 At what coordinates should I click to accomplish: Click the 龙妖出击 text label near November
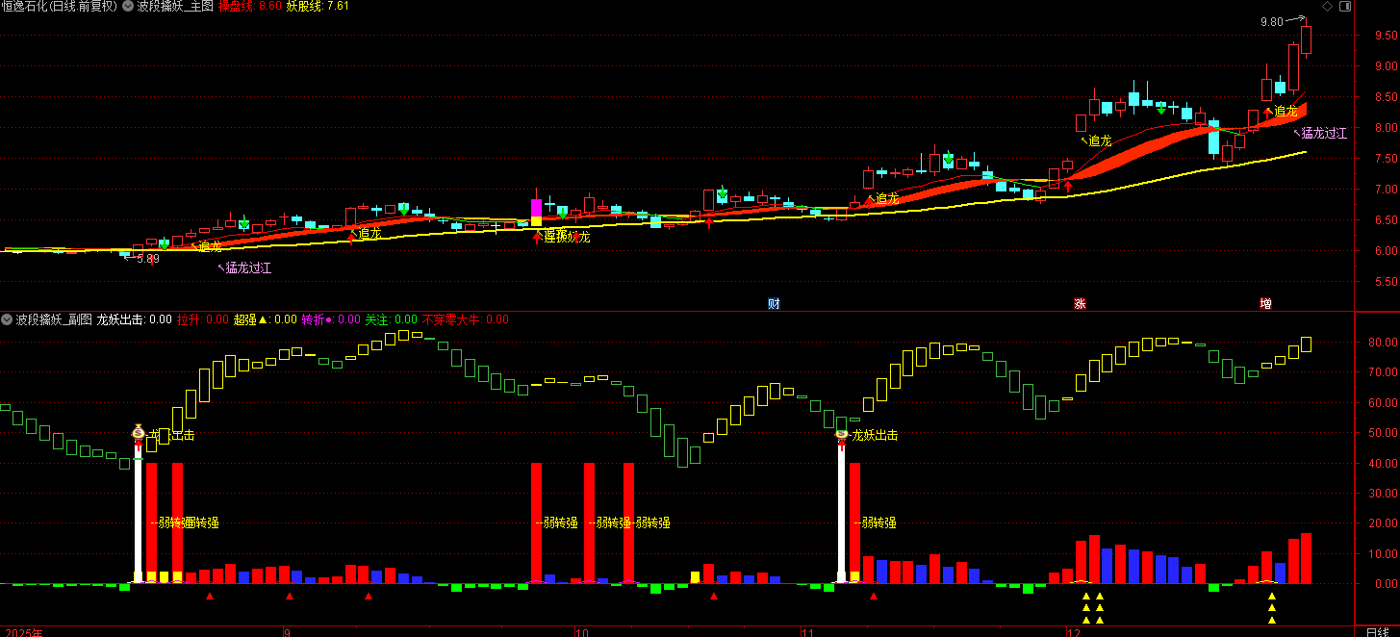click(875, 435)
